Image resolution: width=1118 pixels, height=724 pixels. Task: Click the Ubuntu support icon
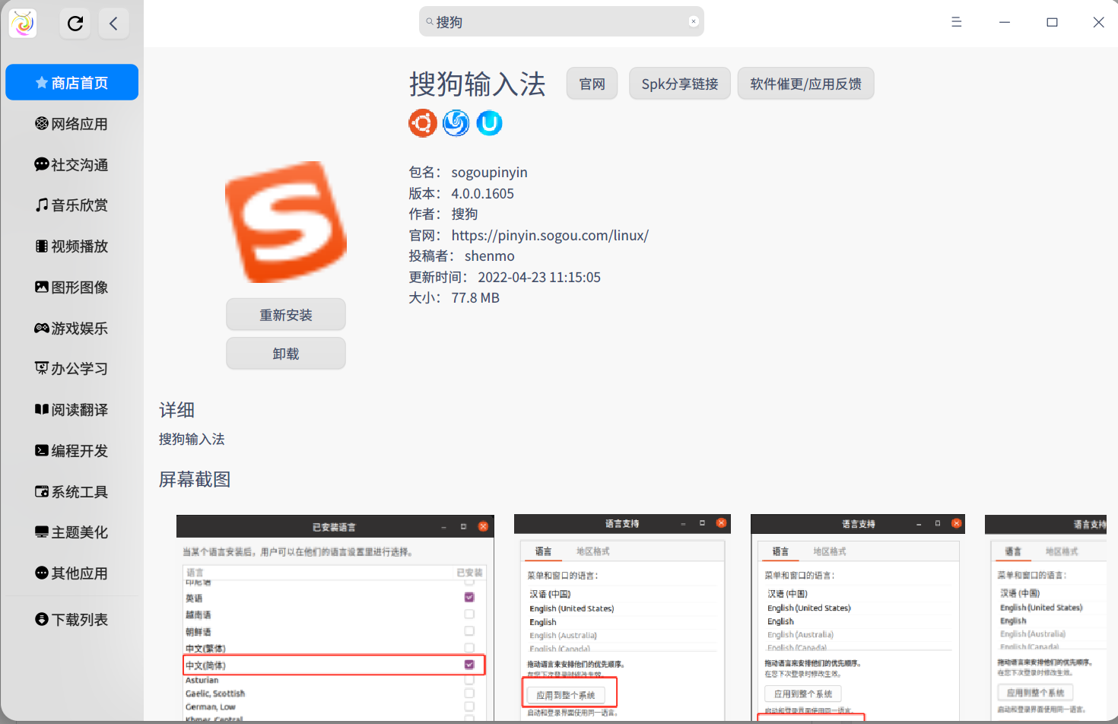(423, 122)
